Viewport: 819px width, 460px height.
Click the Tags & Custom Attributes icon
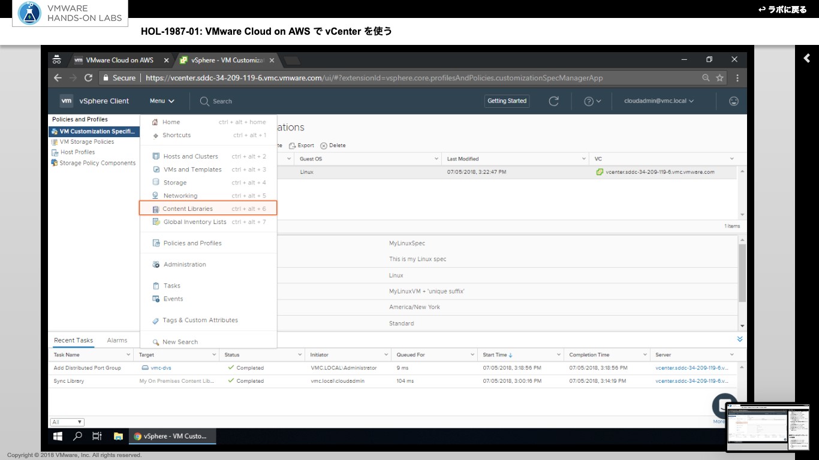click(x=156, y=320)
